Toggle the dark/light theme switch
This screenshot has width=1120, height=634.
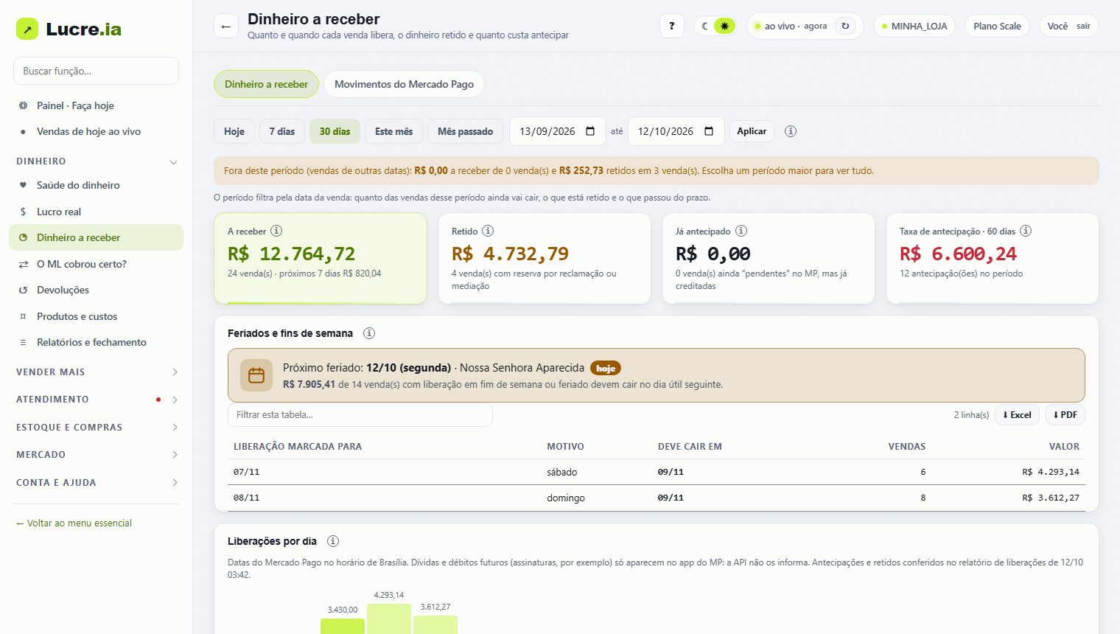click(715, 26)
